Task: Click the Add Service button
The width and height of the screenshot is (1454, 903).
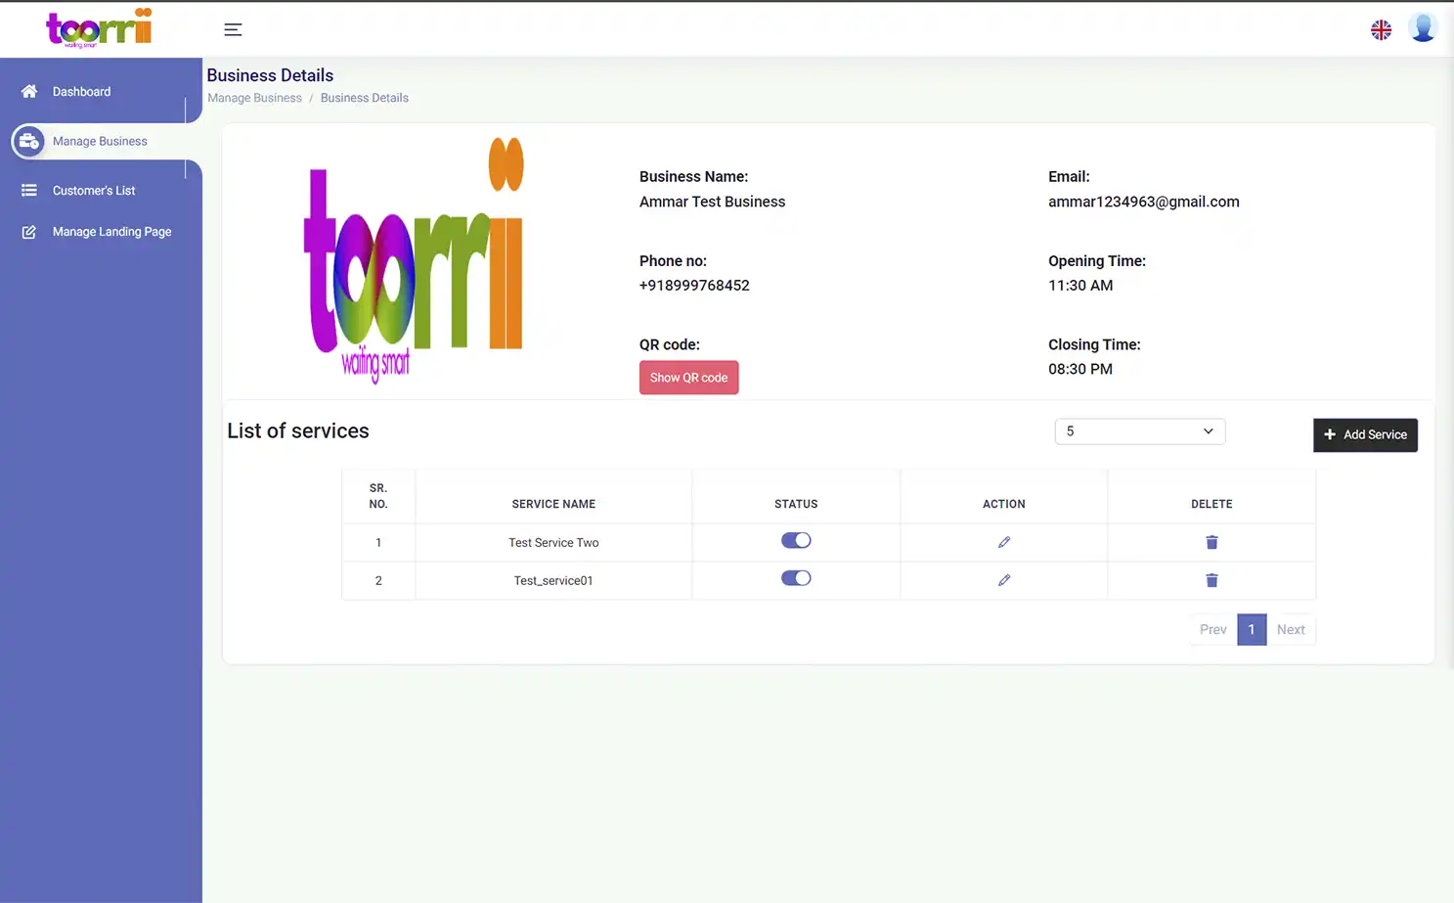Action: point(1365,434)
